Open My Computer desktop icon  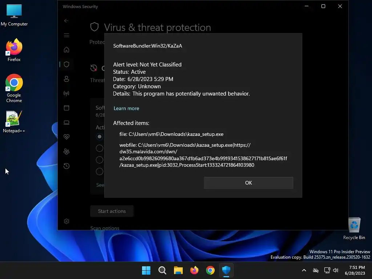[x=14, y=15]
